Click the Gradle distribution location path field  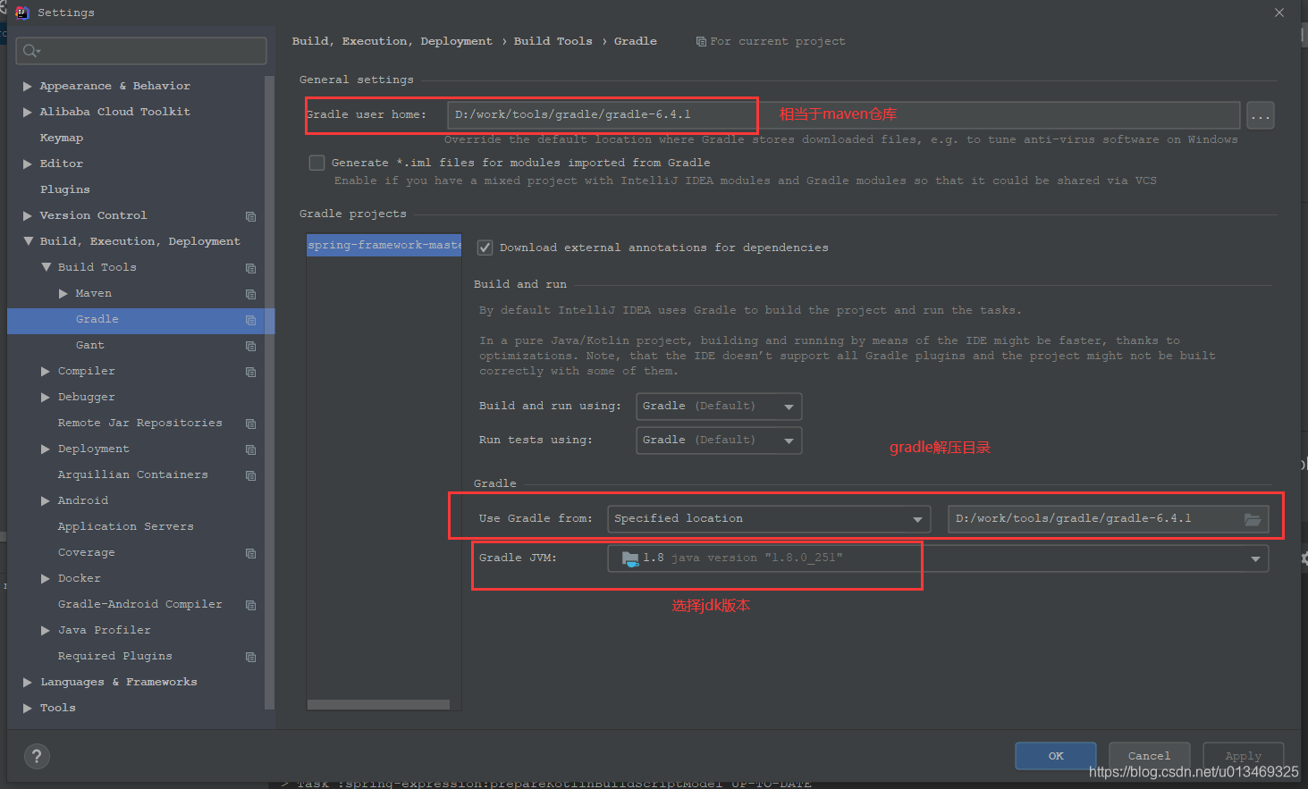[1108, 519]
